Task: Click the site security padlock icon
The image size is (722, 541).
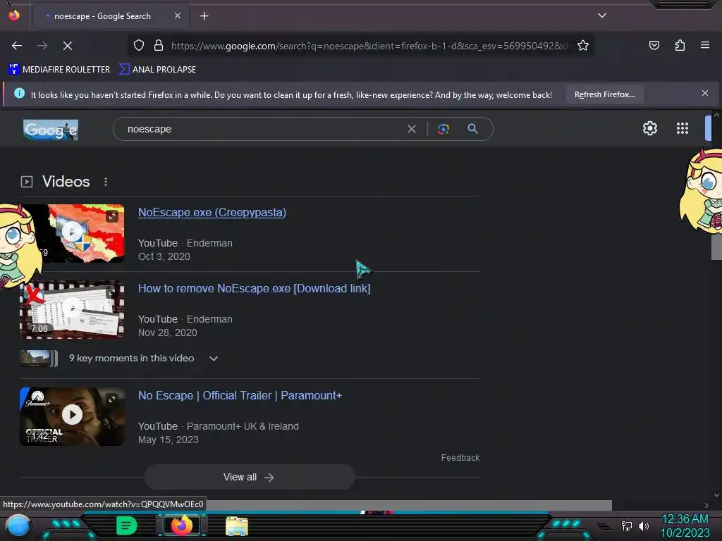Action: (159, 46)
